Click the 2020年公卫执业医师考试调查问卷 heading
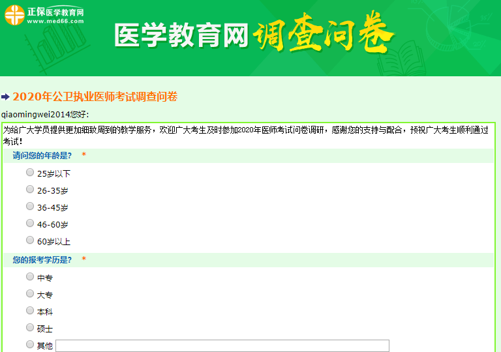The width and height of the screenshot is (501, 352). coord(95,97)
